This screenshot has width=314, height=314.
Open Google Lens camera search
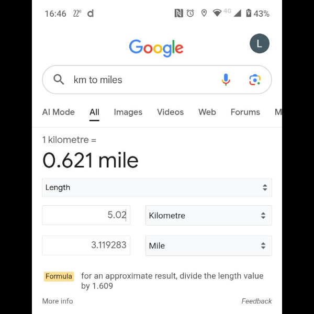[x=255, y=80]
